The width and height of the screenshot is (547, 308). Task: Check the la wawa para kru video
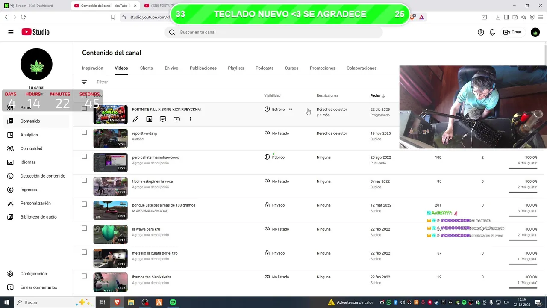point(84,228)
